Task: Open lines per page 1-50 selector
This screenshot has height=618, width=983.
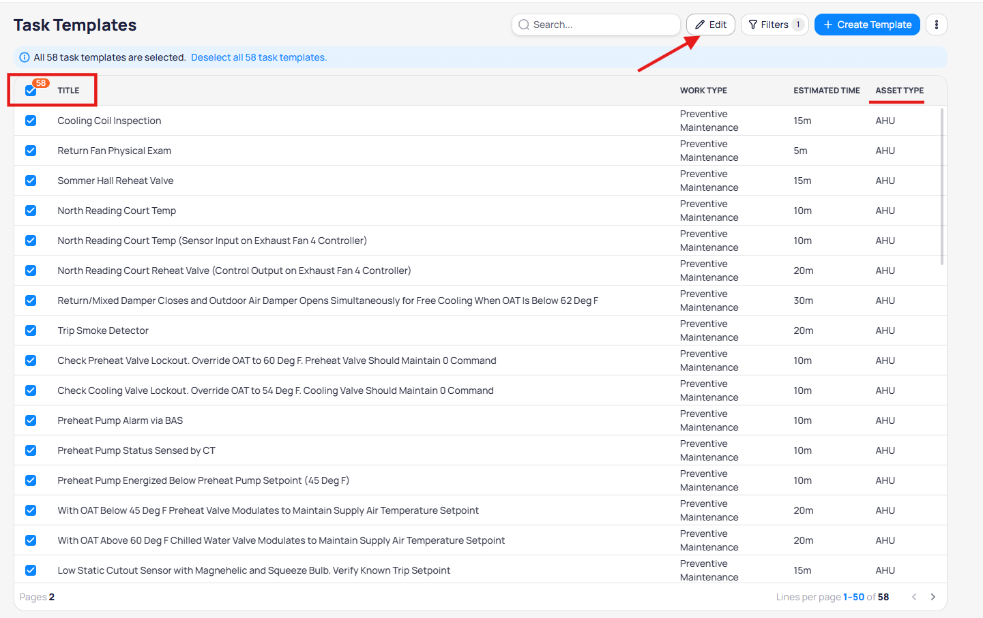Action: [x=853, y=597]
